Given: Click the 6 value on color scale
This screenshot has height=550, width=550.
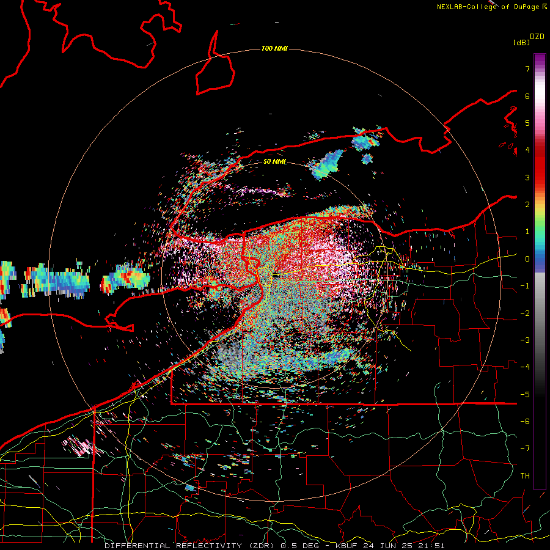Looking at the screenshot, I should (x=527, y=96).
